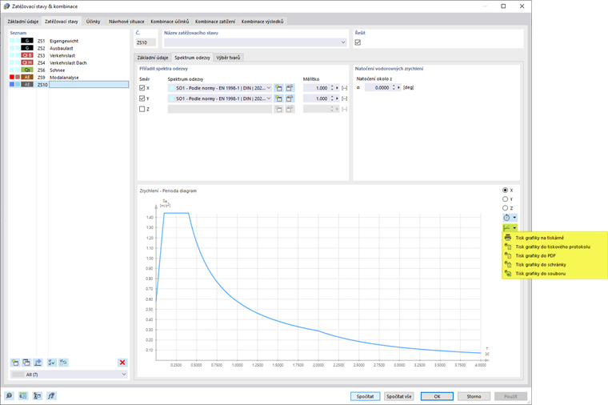The height and width of the screenshot is (405, 608).
Task: Open the load case name dropdown
Action: click(343, 42)
